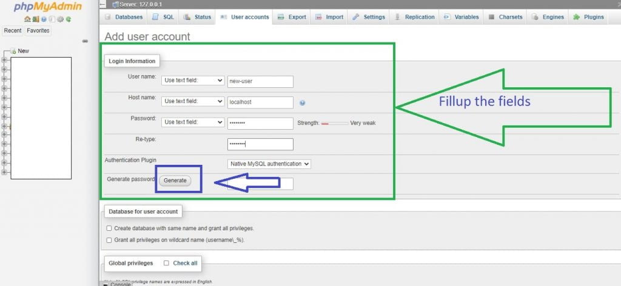
Task: Click the 'Add user account' heading
Action: point(147,37)
